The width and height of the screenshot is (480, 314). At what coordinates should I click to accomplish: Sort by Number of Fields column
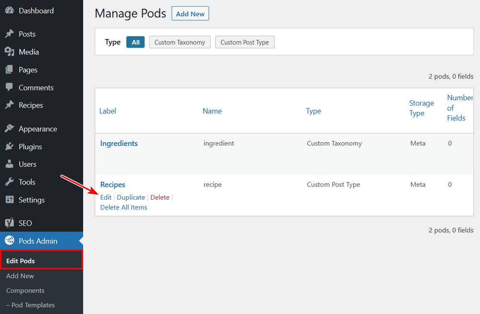coord(459,108)
